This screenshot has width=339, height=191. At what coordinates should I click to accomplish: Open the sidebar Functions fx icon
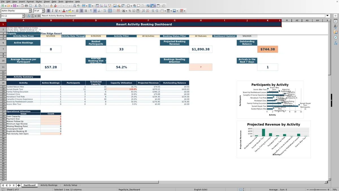336,43
